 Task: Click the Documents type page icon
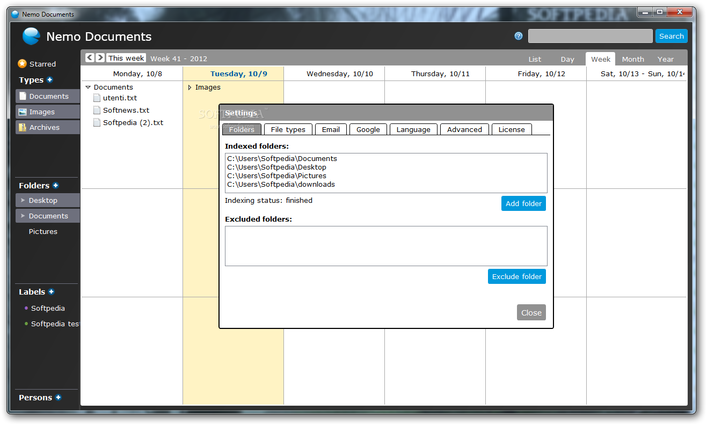click(x=22, y=96)
